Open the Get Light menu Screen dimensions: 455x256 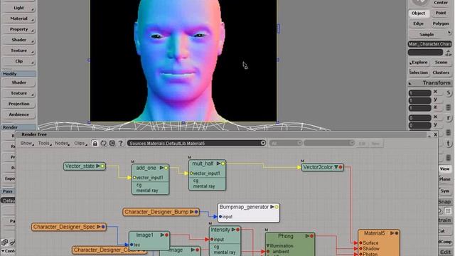19,8
